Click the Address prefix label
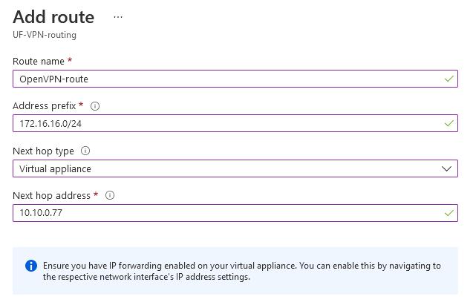 (45, 106)
